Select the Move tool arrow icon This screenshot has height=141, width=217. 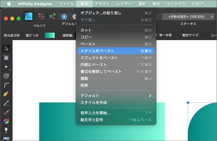point(6,48)
